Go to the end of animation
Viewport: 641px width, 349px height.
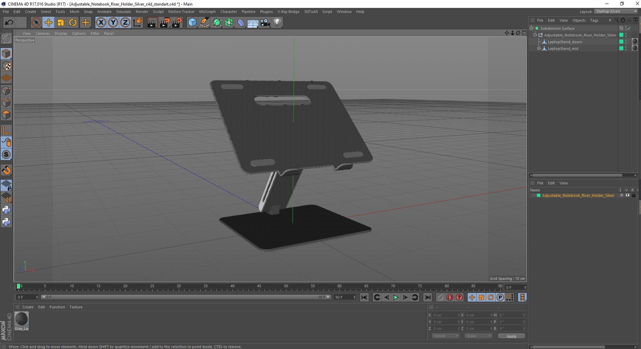pyautogui.click(x=427, y=297)
